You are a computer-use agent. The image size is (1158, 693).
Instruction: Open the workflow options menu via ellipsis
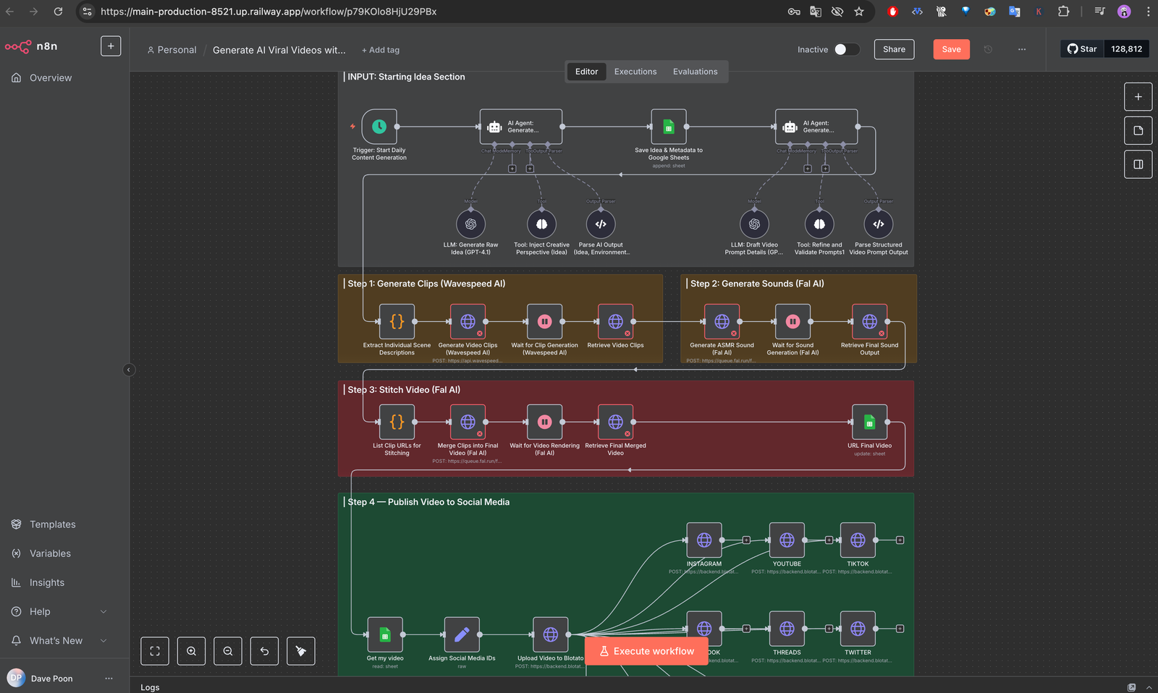pos(1021,49)
